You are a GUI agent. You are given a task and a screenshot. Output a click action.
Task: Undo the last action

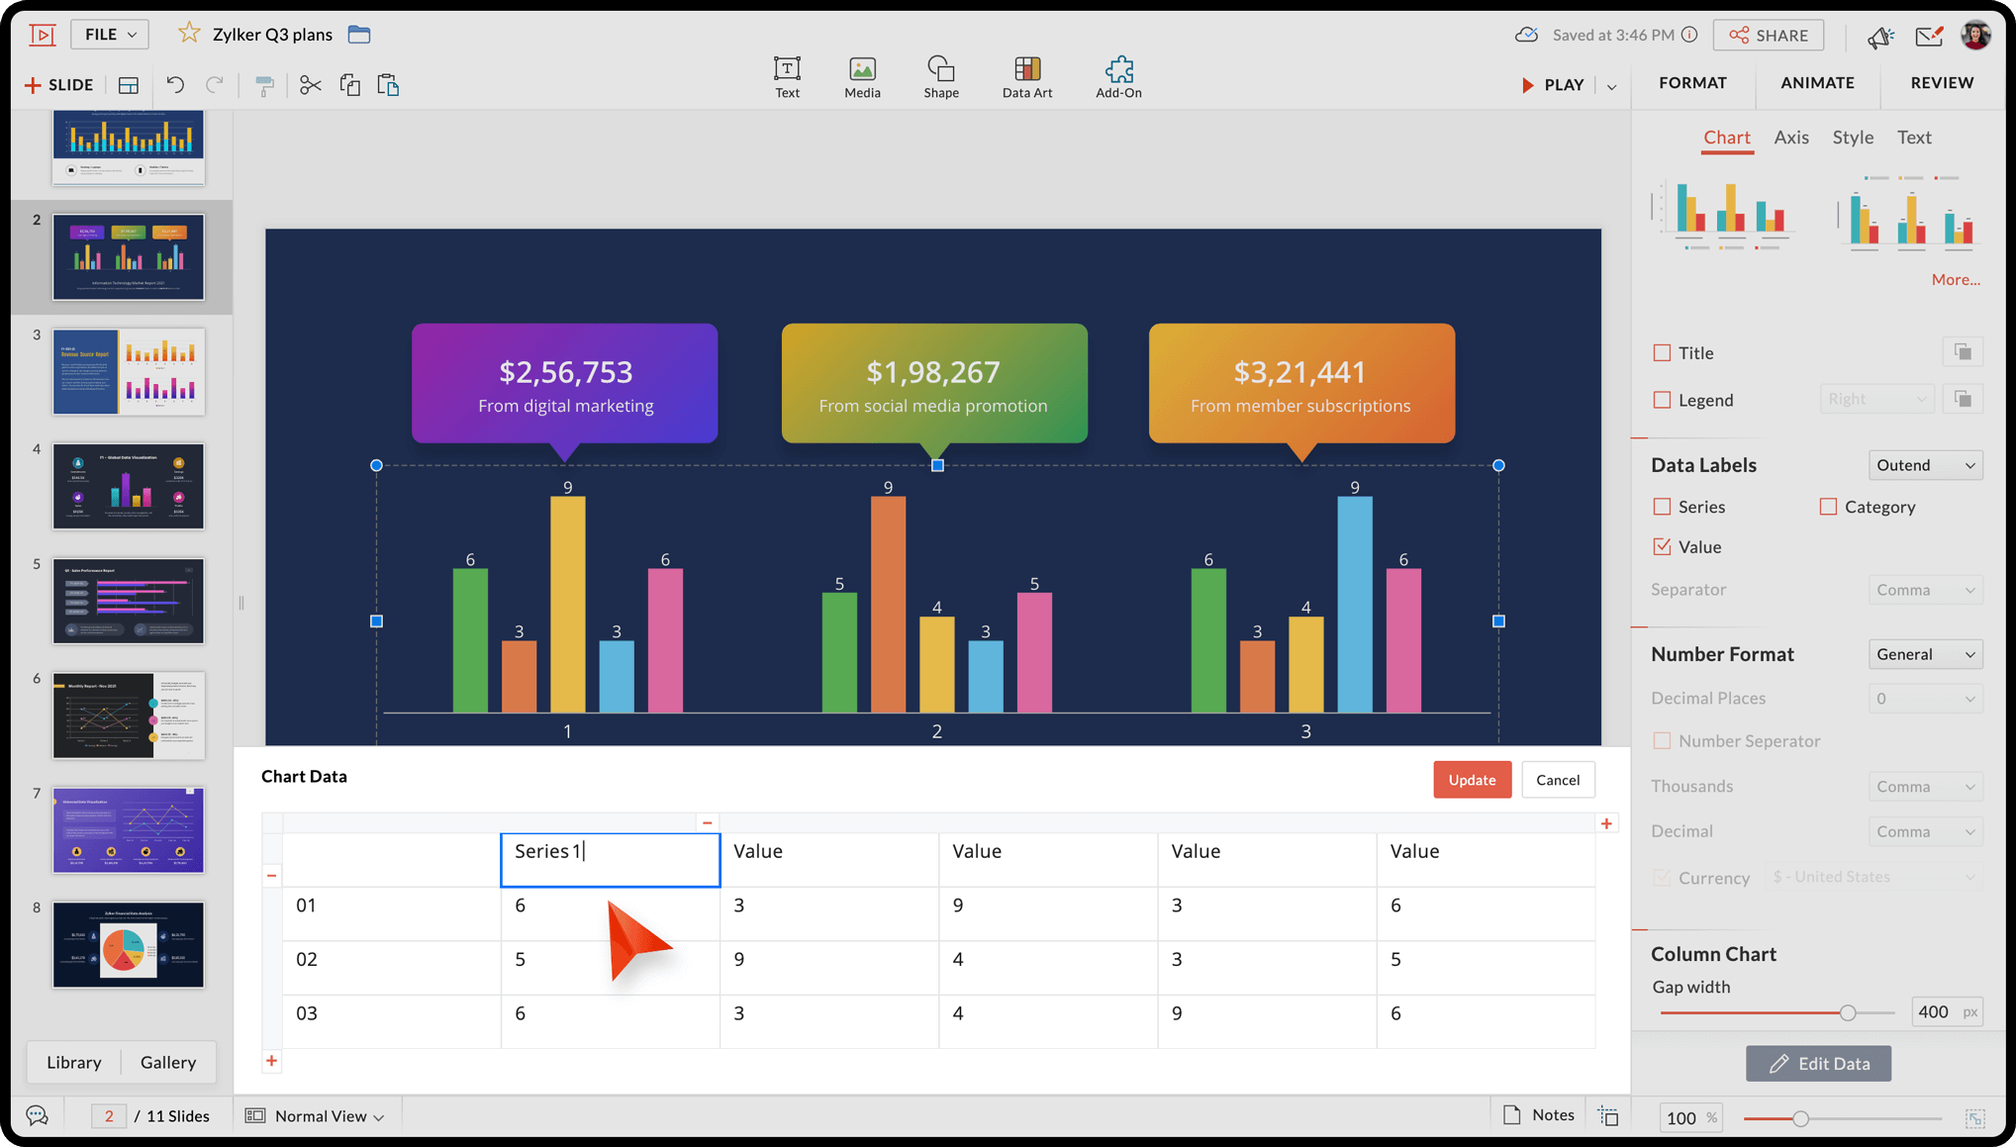tap(175, 85)
